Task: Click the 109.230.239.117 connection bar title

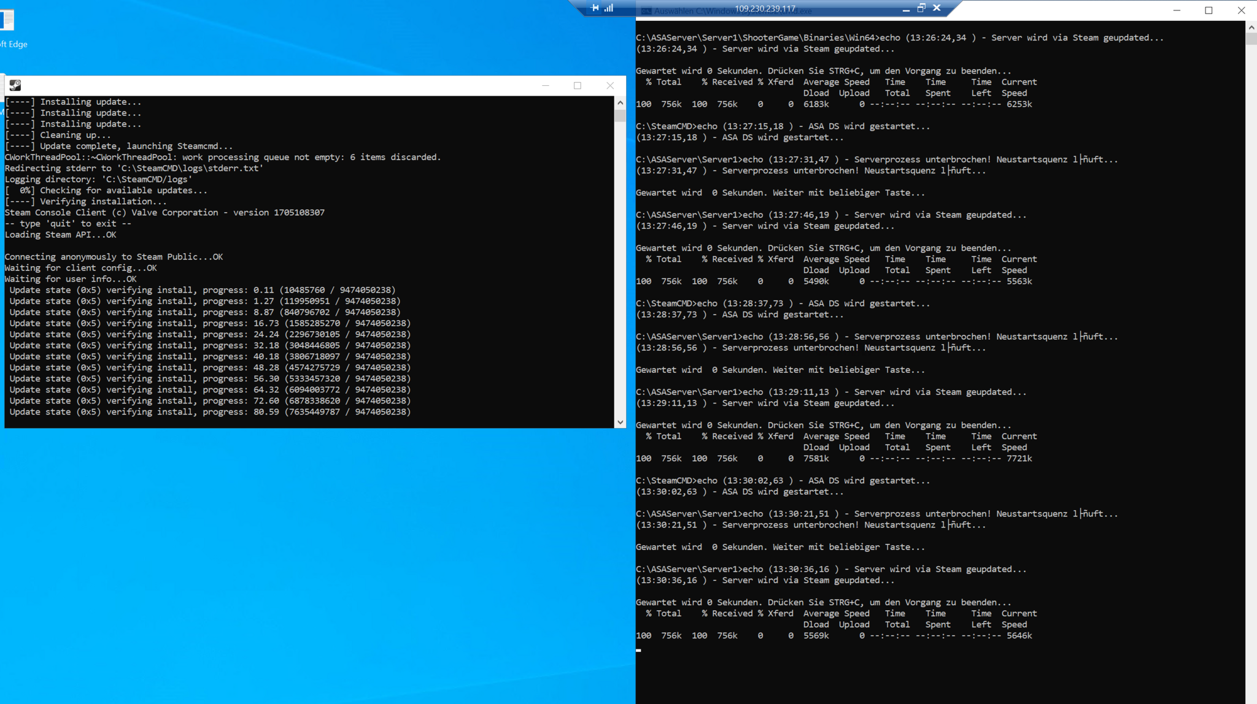Action: pyautogui.click(x=765, y=9)
